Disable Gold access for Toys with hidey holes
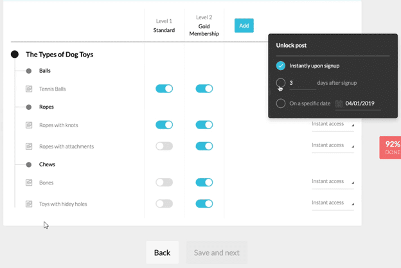Screen dimensions: 401x268 click(204, 204)
